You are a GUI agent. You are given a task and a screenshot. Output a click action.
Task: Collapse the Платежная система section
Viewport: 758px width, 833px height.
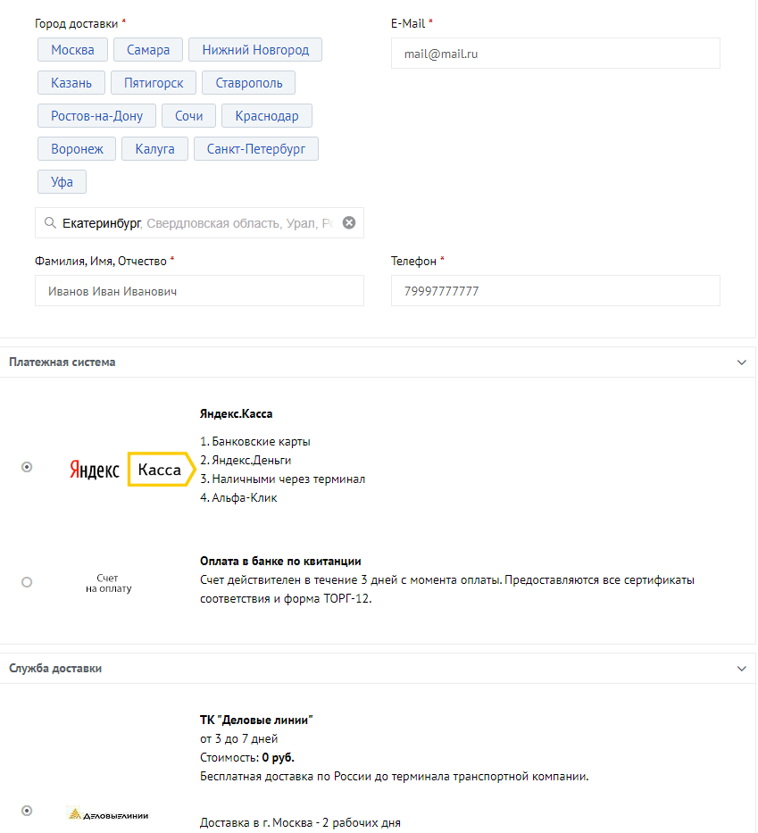coord(741,362)
